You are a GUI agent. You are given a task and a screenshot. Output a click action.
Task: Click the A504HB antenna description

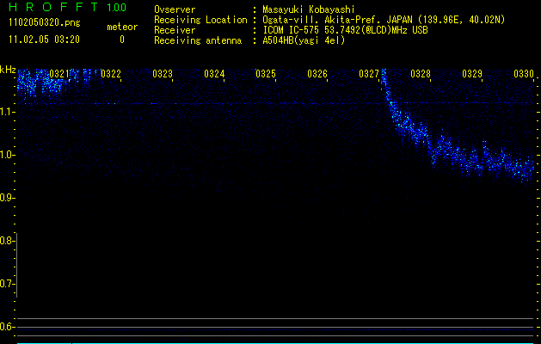tap(304, 40)
